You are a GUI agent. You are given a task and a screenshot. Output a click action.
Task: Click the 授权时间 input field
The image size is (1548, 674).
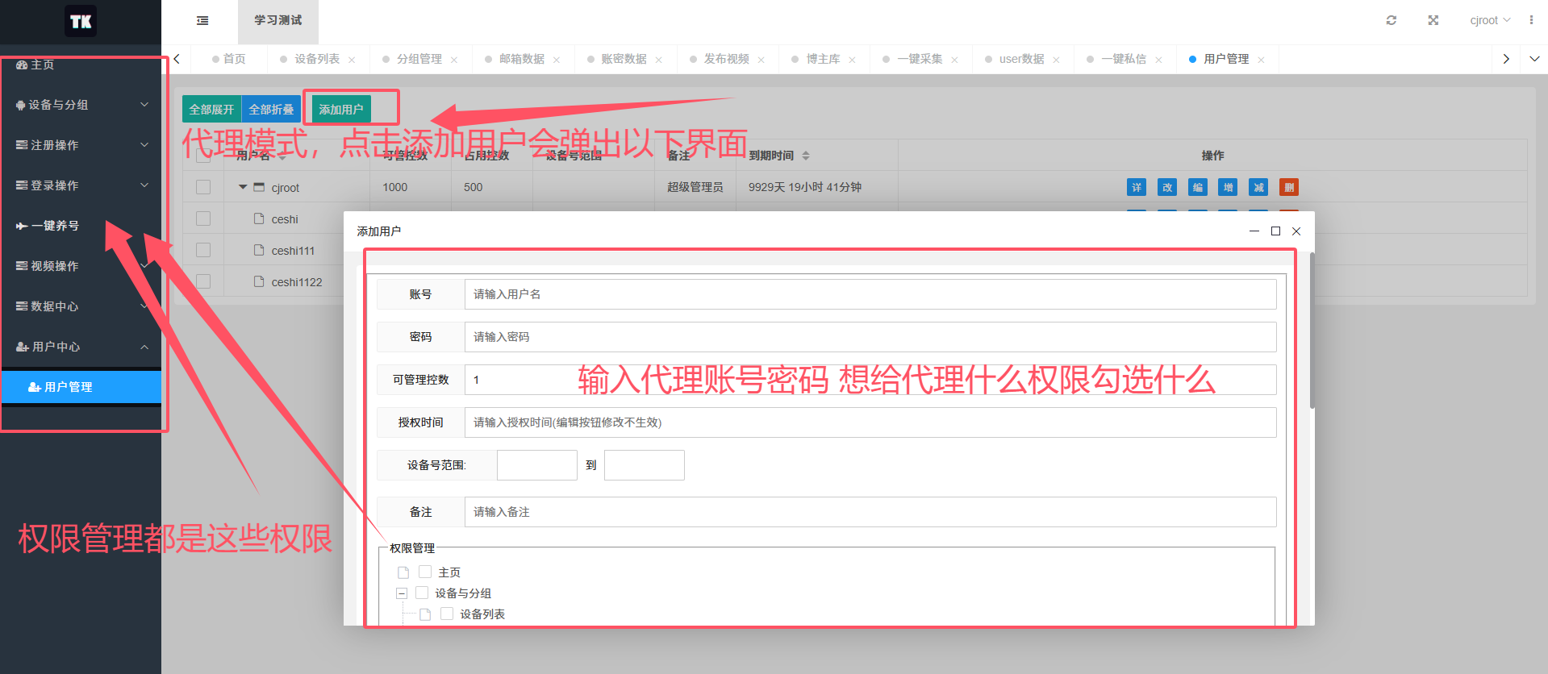click(870, 422)
